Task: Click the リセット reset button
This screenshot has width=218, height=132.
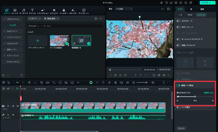Action: pos(181,128)
